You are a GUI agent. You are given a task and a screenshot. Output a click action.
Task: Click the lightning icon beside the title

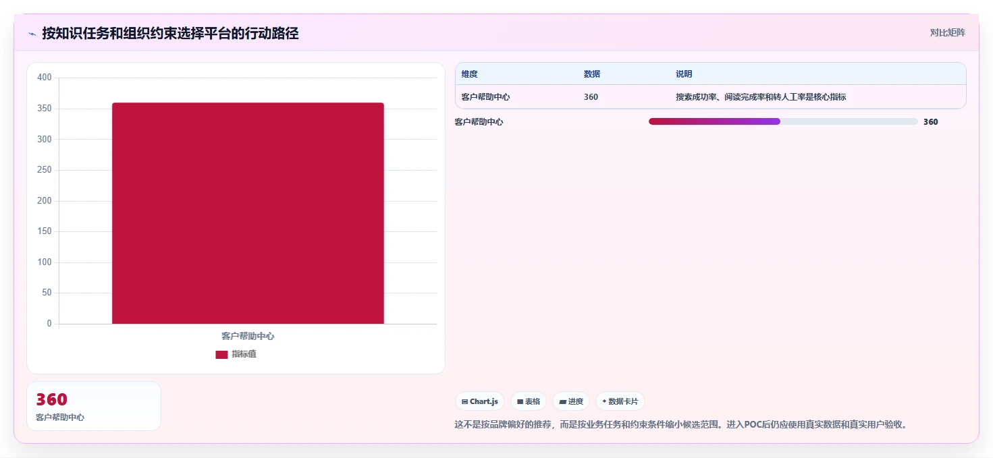point(32,34)
